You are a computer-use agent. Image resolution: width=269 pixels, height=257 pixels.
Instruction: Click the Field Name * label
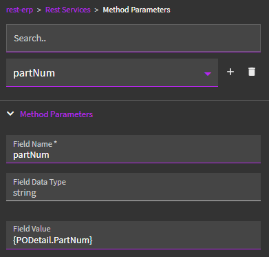tap(35, 144)
